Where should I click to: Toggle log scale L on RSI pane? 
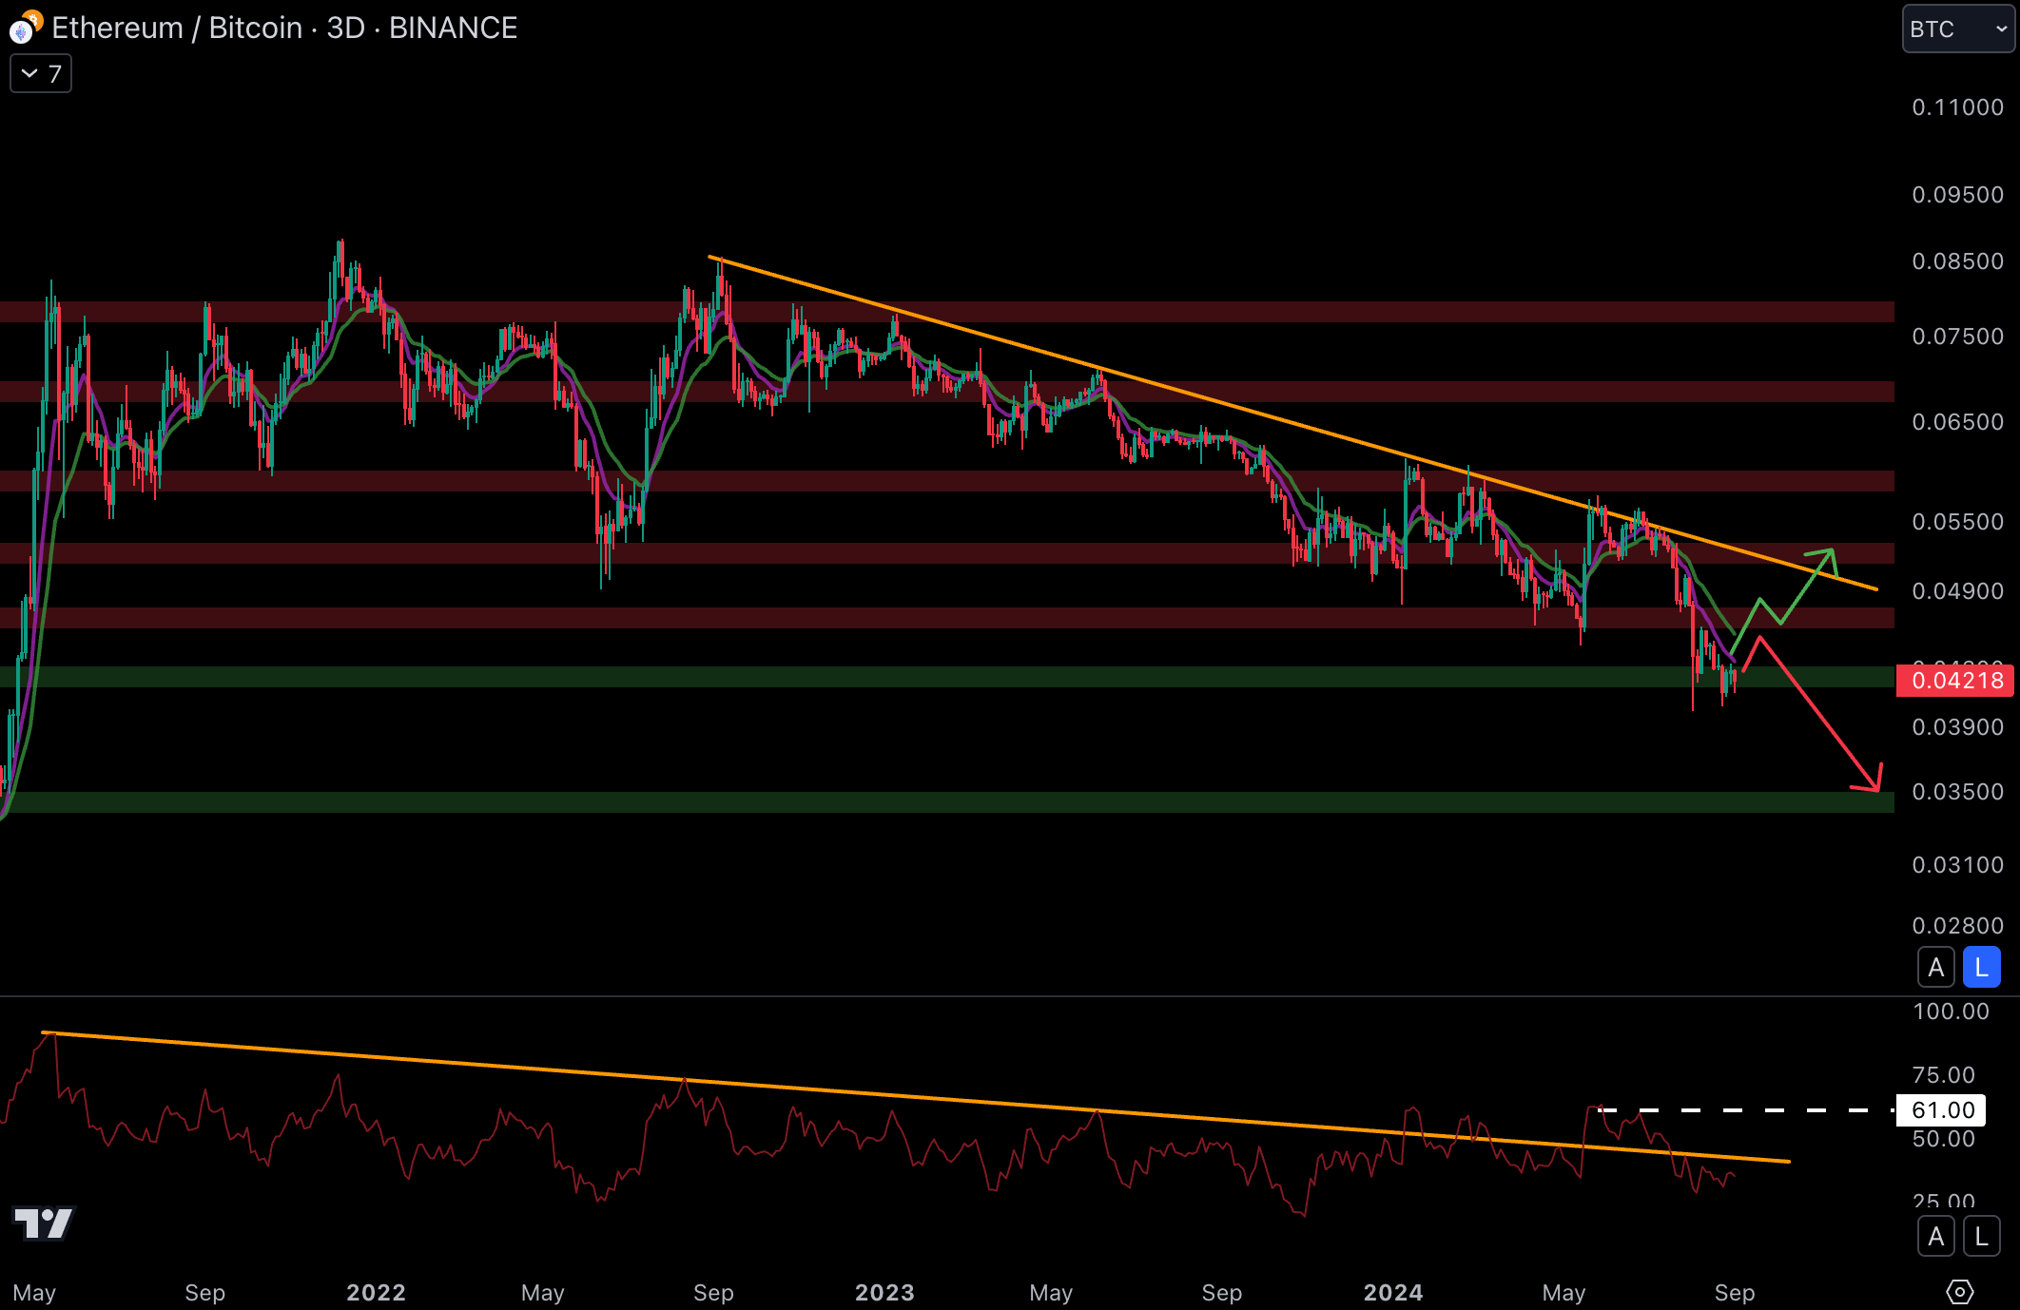point(1981,1237)
